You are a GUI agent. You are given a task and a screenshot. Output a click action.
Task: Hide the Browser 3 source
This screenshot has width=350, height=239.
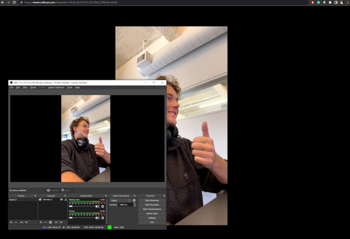click(61, 199)
